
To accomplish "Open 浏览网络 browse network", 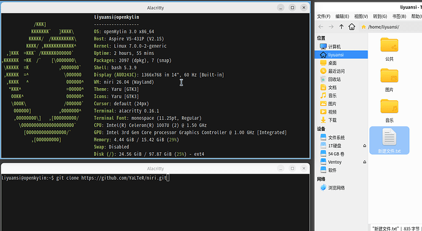I will pos(341,188).
